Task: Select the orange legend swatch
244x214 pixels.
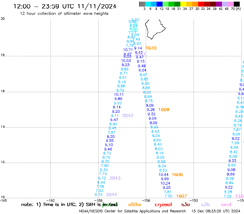Action: coord(195,4)
